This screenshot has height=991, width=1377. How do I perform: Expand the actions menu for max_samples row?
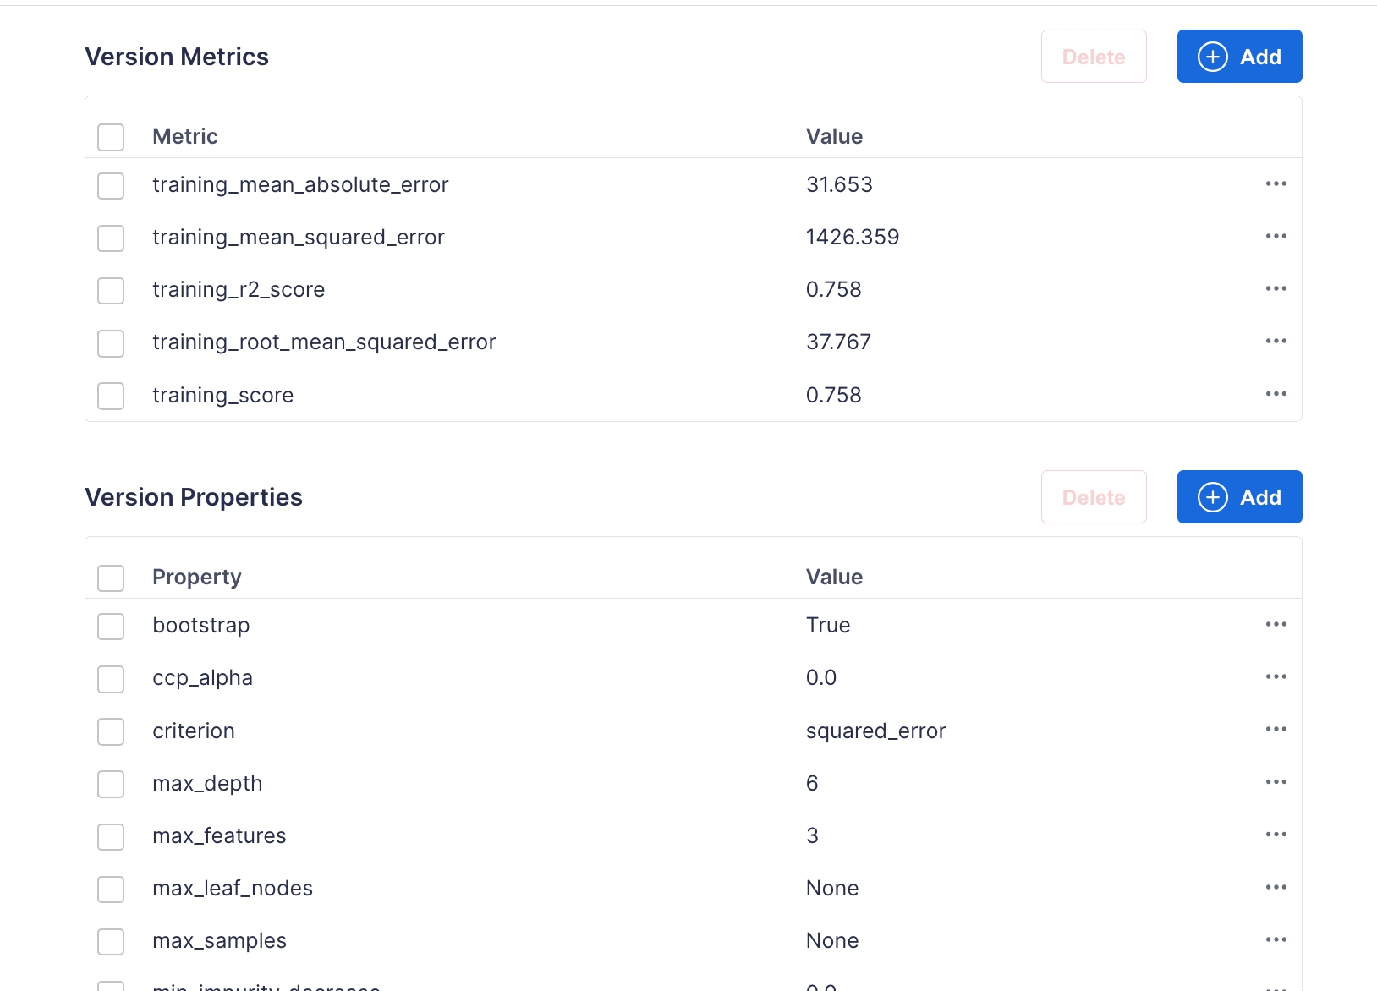pyautogui.click(x=1276, y=940)
